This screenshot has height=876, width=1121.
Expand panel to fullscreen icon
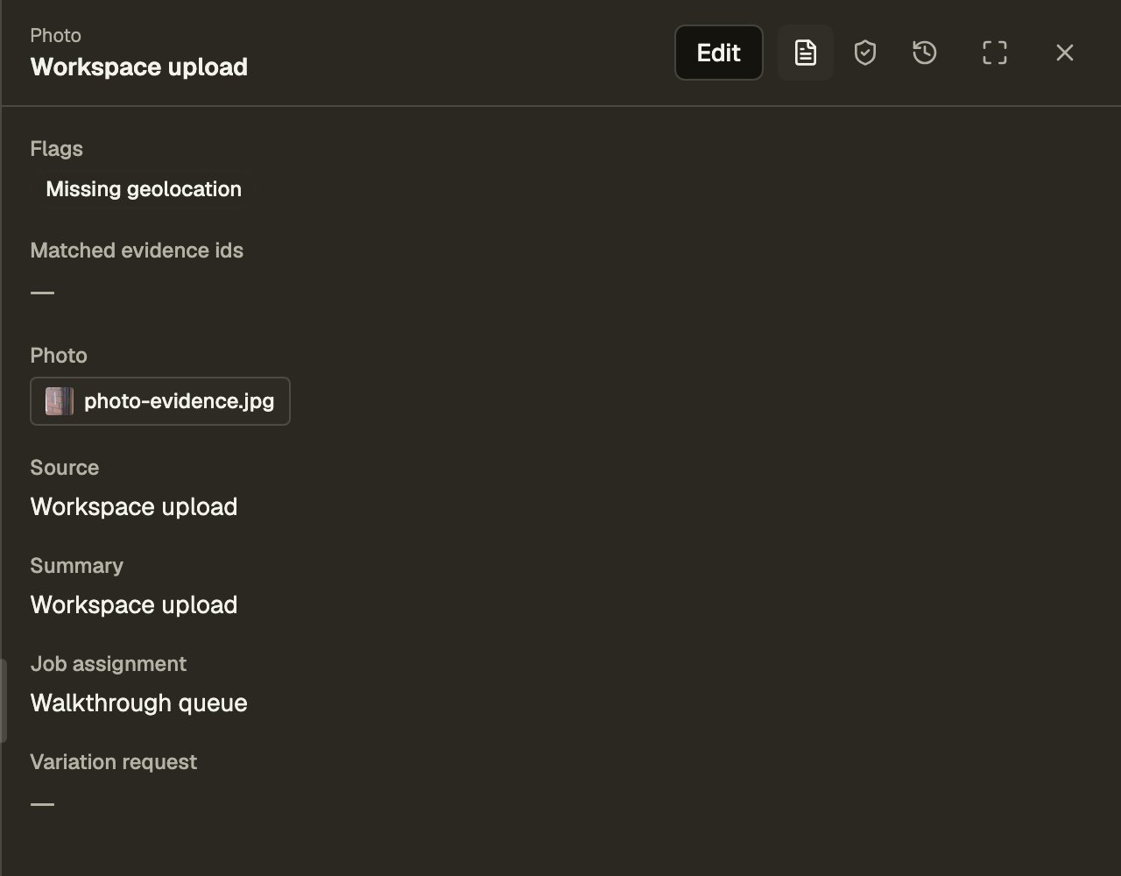[x=995, y=53]
